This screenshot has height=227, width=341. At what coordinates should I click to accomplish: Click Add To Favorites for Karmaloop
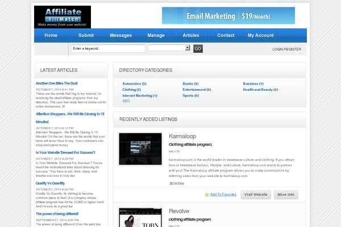tap(223, 195)
